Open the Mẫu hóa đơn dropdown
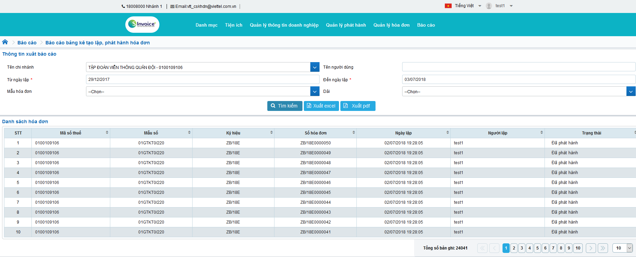This screenshot has width=636, height=257. [315, 91]
